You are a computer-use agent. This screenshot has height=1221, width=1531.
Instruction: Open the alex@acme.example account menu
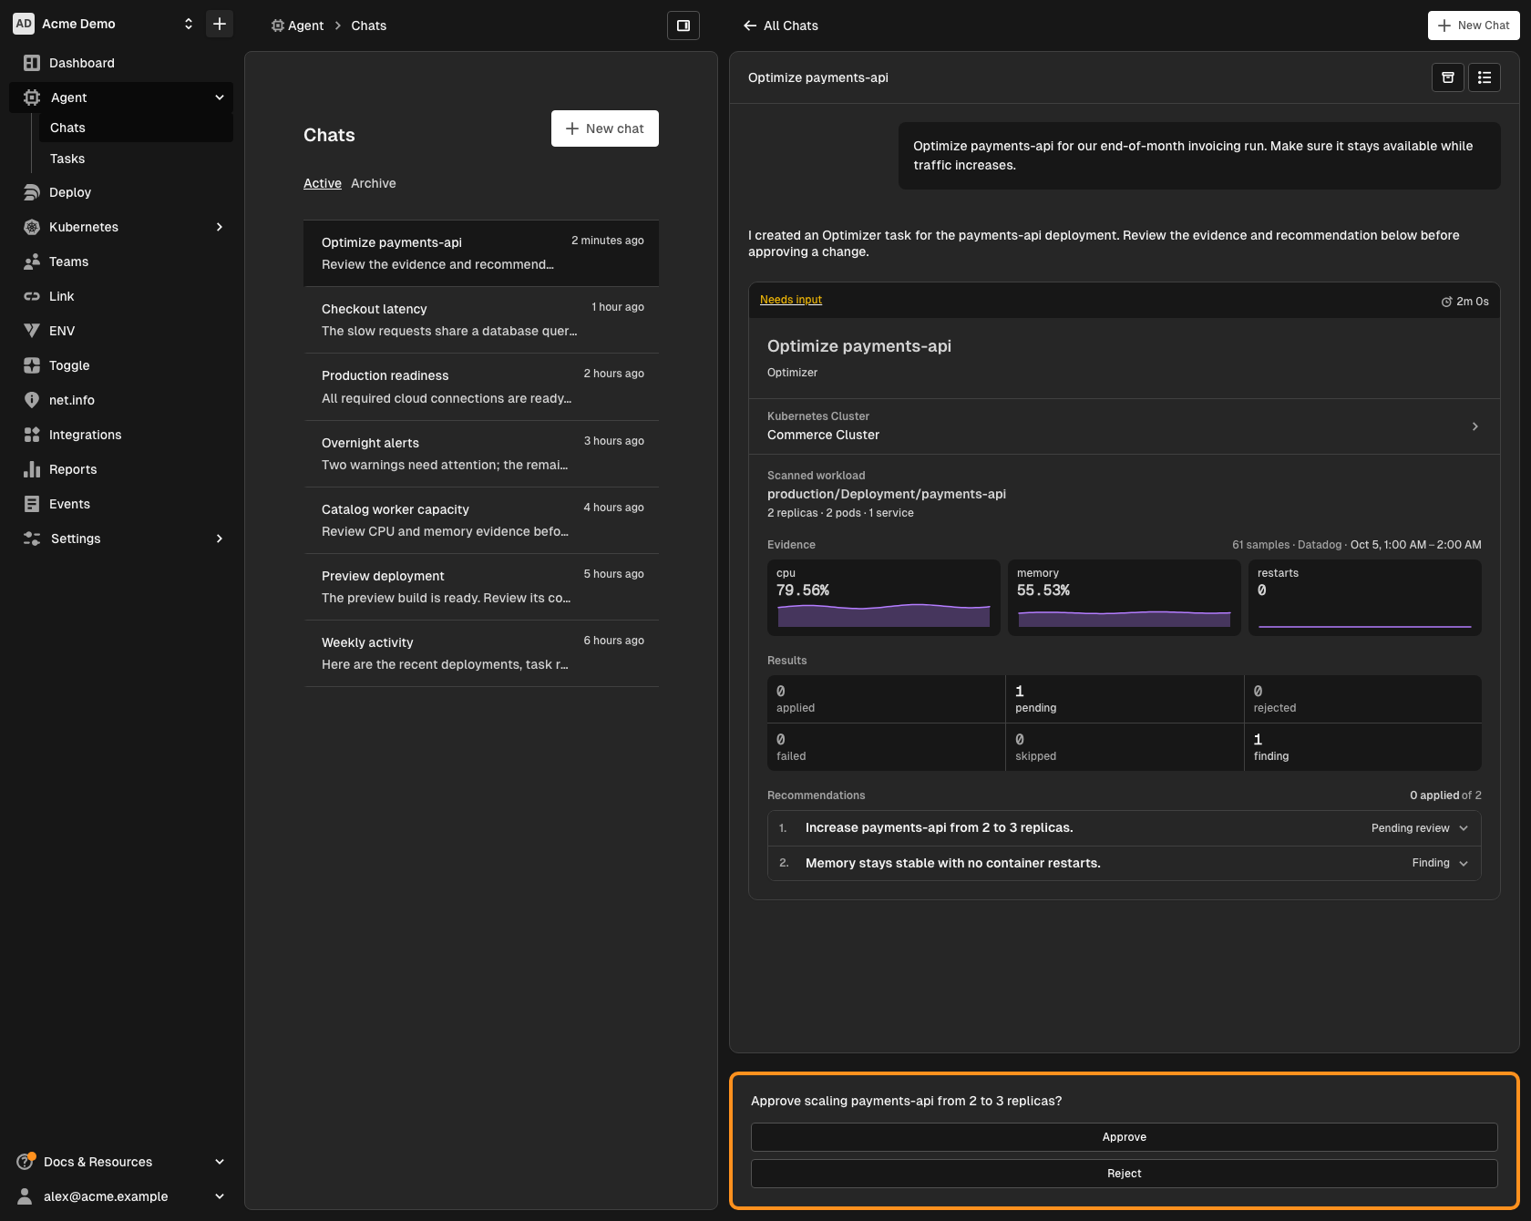point(121,1196)
